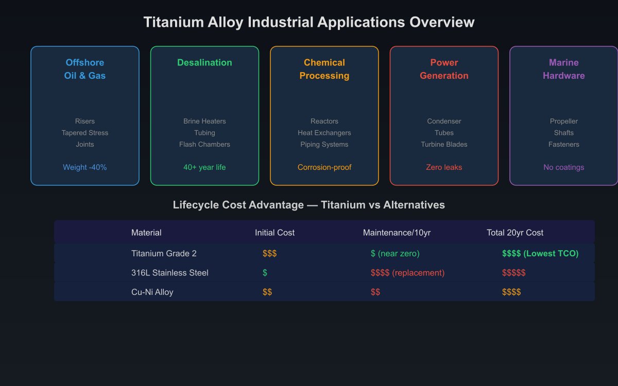Click 'Risers' in the Offshore card
Image resolution: width=618 pixels, height=386 pixels.
click(85, 121)
